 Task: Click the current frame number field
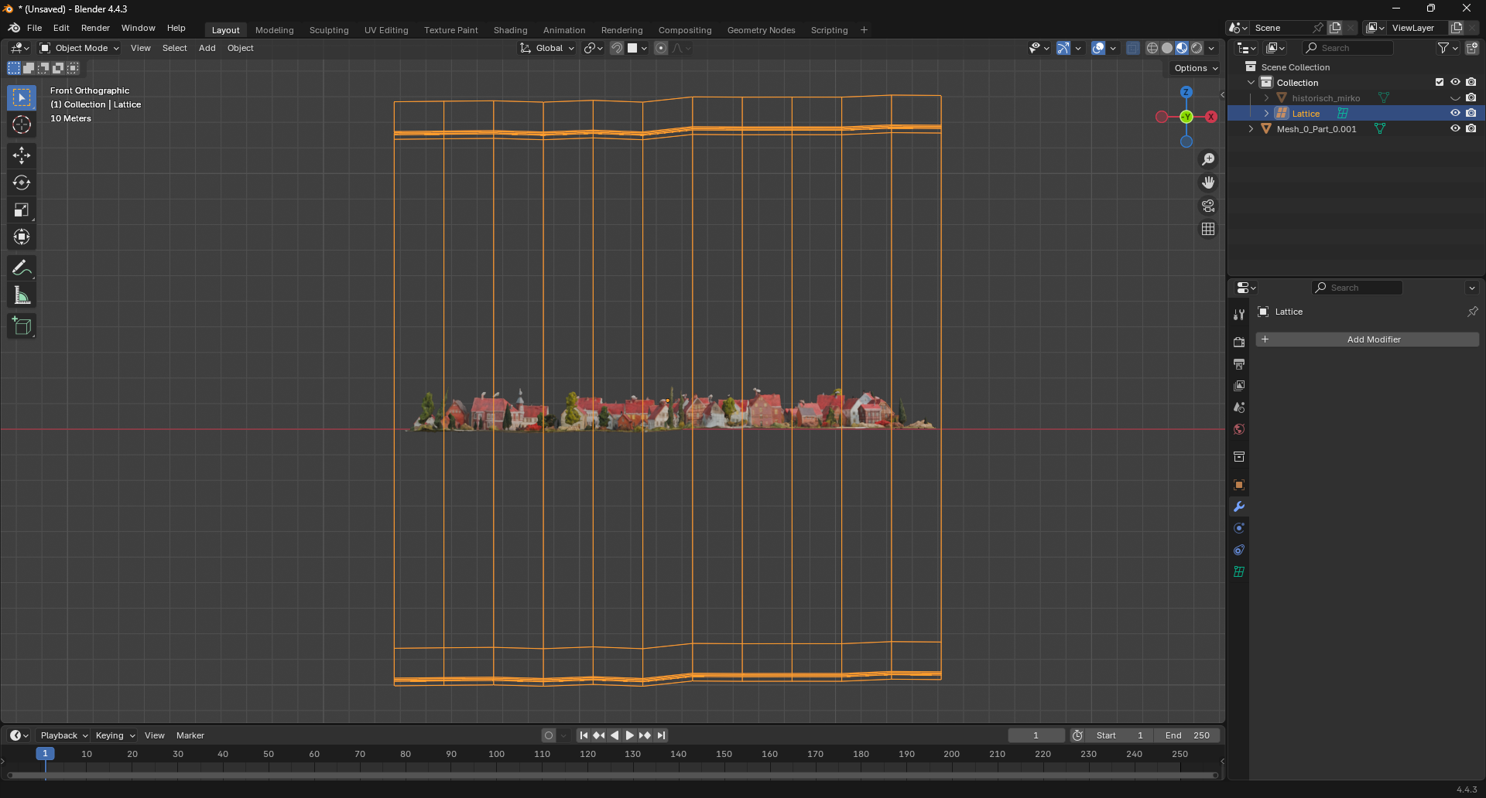[1036, 735]
